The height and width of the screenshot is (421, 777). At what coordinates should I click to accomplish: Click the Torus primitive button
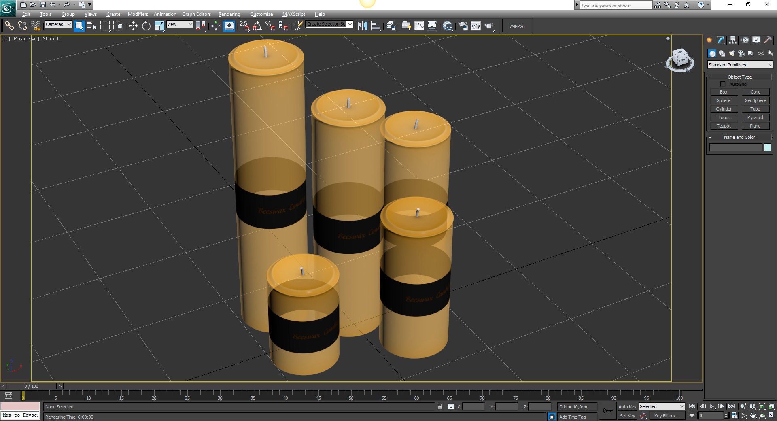pyautogui.click(x=724, y=117)
